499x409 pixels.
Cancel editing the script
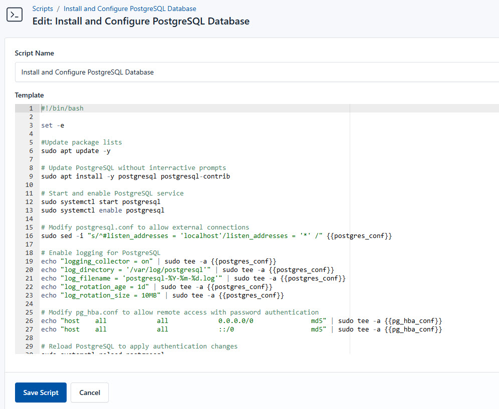[90, 392]
